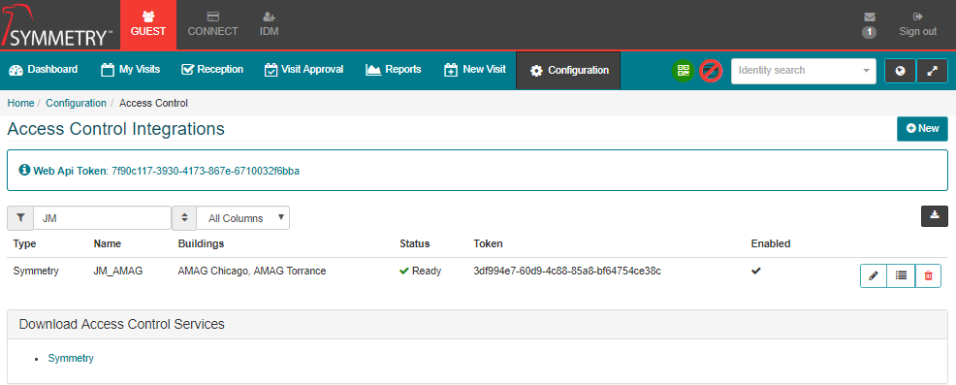Select the JM_AMAG token value
The width and height of the screenshot is (956, 385).
pyautogui.click(x=567, y=271)
